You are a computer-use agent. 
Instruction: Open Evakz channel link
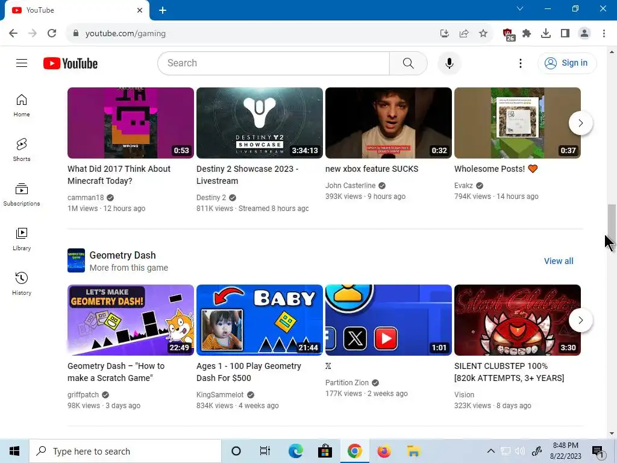pos(463,186)
